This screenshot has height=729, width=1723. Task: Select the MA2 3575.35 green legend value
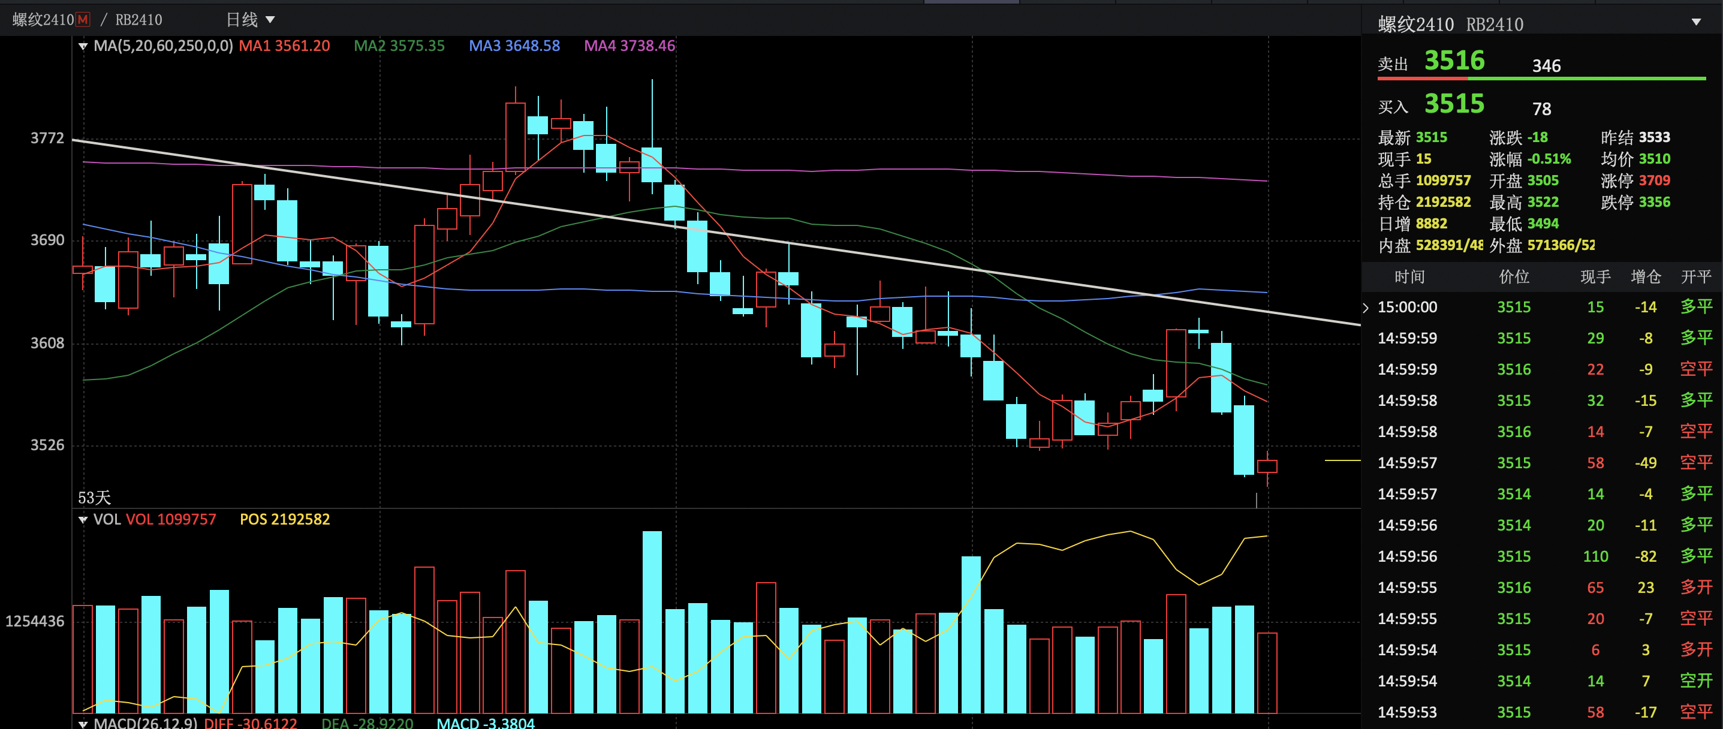399,46
